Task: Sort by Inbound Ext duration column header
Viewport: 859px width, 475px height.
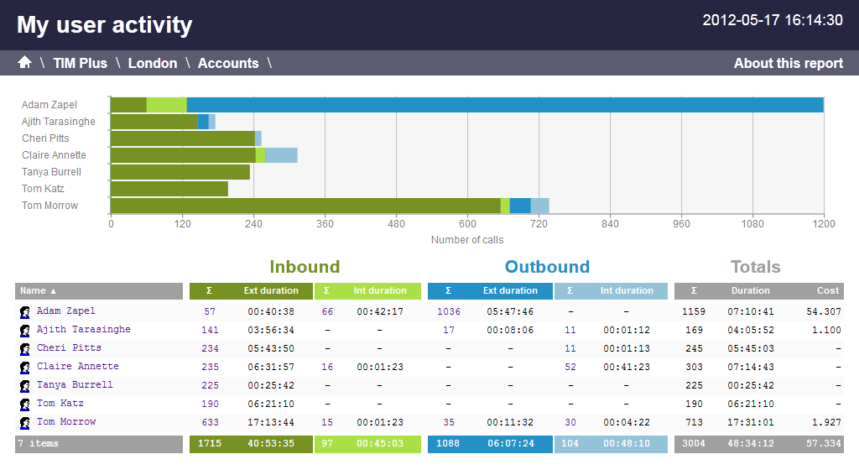Action: 270,291
